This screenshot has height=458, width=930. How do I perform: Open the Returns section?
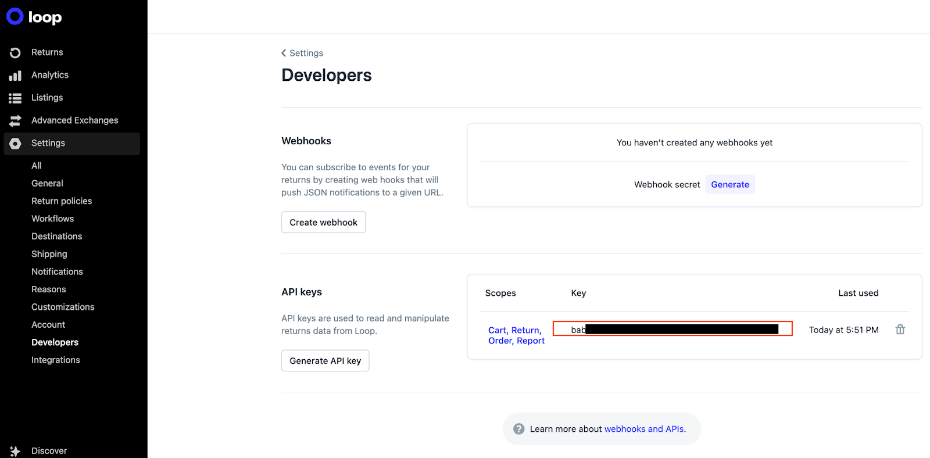[x=47, y=52]
